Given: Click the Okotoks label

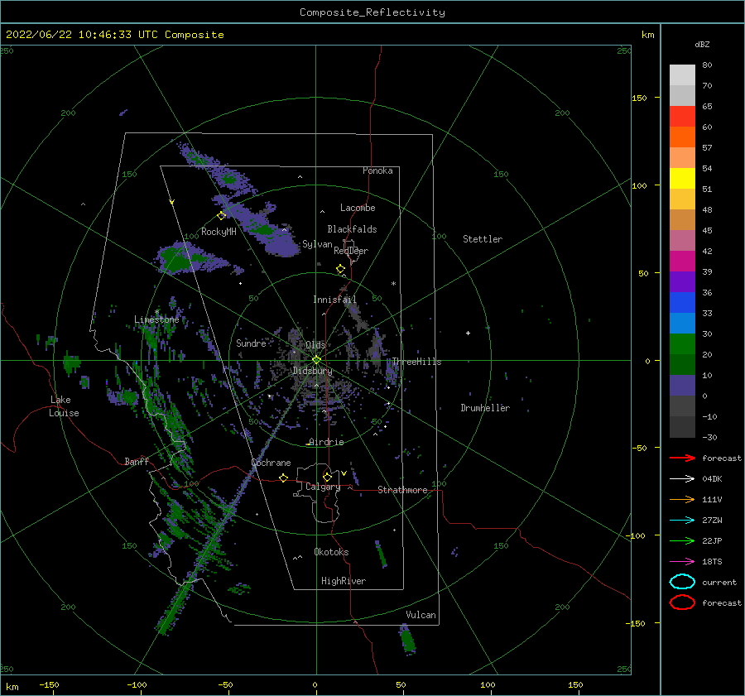Looking at the screenshot, I should pos(331,552).
